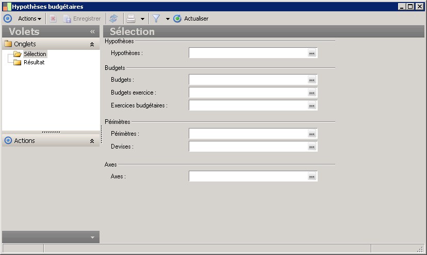Select the Résultat tree item
The height and width of the screenshot is (255, 427).
(34, 62)
